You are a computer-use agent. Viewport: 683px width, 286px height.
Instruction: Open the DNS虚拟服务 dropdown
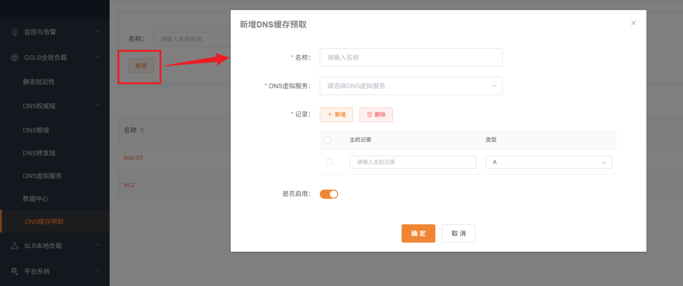pyautogui.click(x=411, y=86)
